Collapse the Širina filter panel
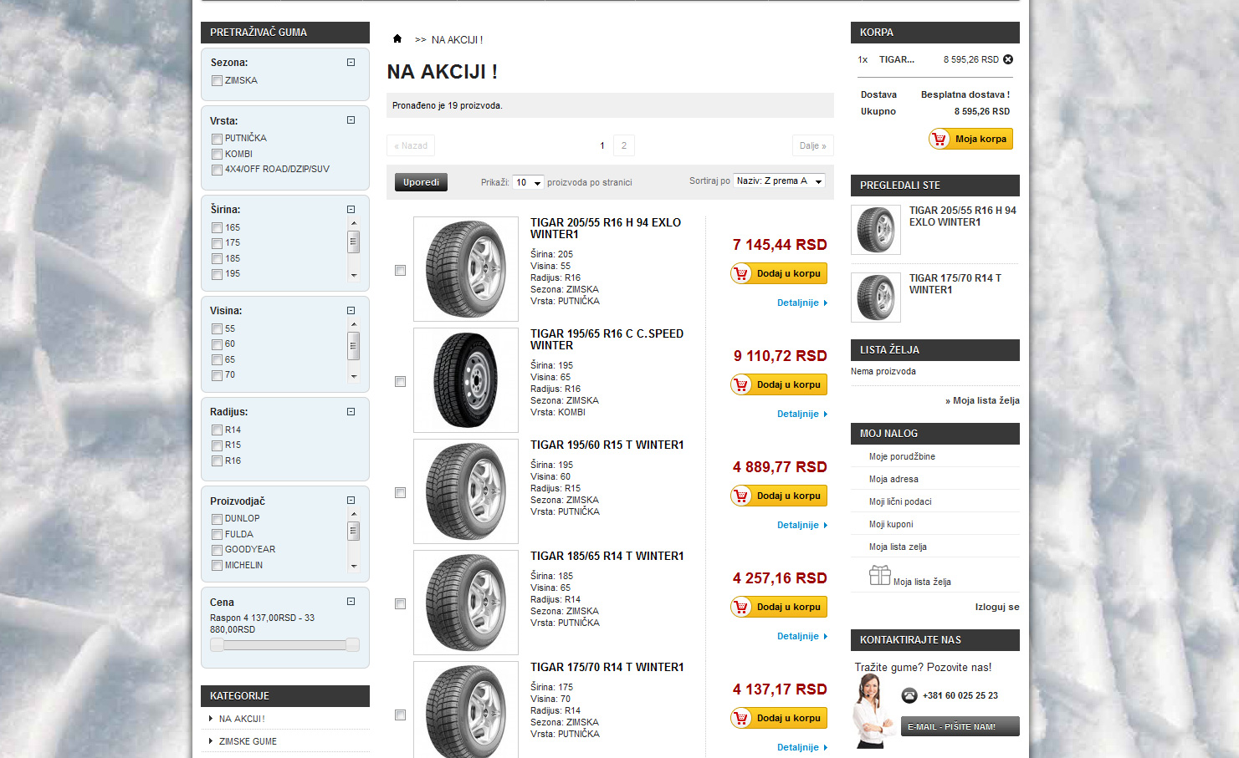Viewport: 1239px width, 758px height. pos(351,210)
